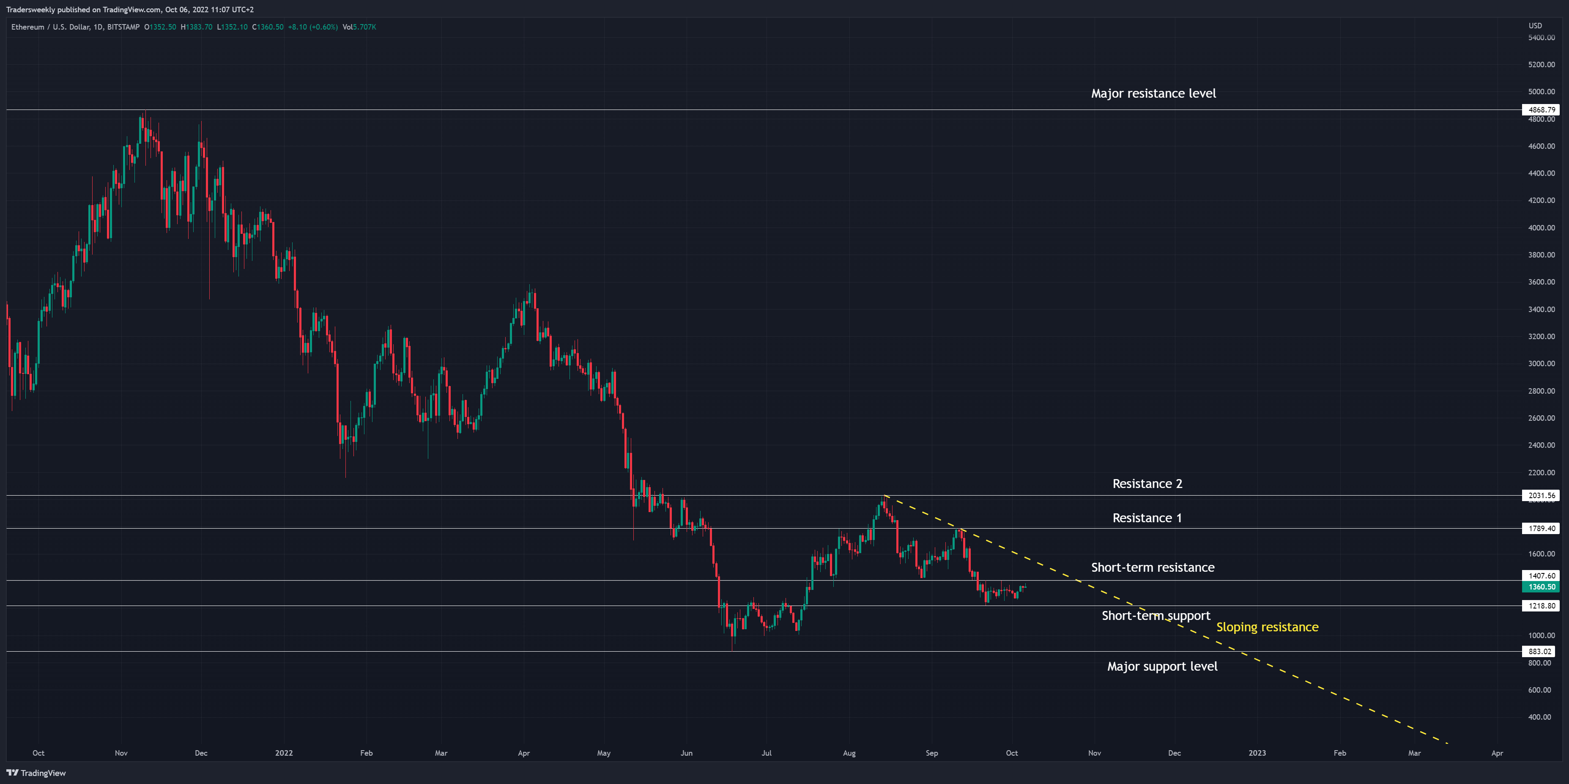Click the 'Short-term support' label
Image resolution: width=1569 pixels, height=784 pixels.
1156,615
